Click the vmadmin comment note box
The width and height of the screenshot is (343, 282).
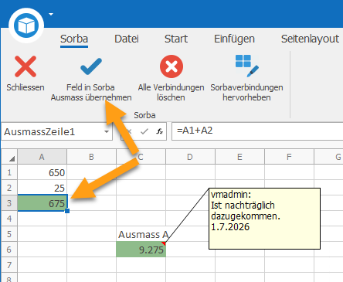tap(264, 219)
